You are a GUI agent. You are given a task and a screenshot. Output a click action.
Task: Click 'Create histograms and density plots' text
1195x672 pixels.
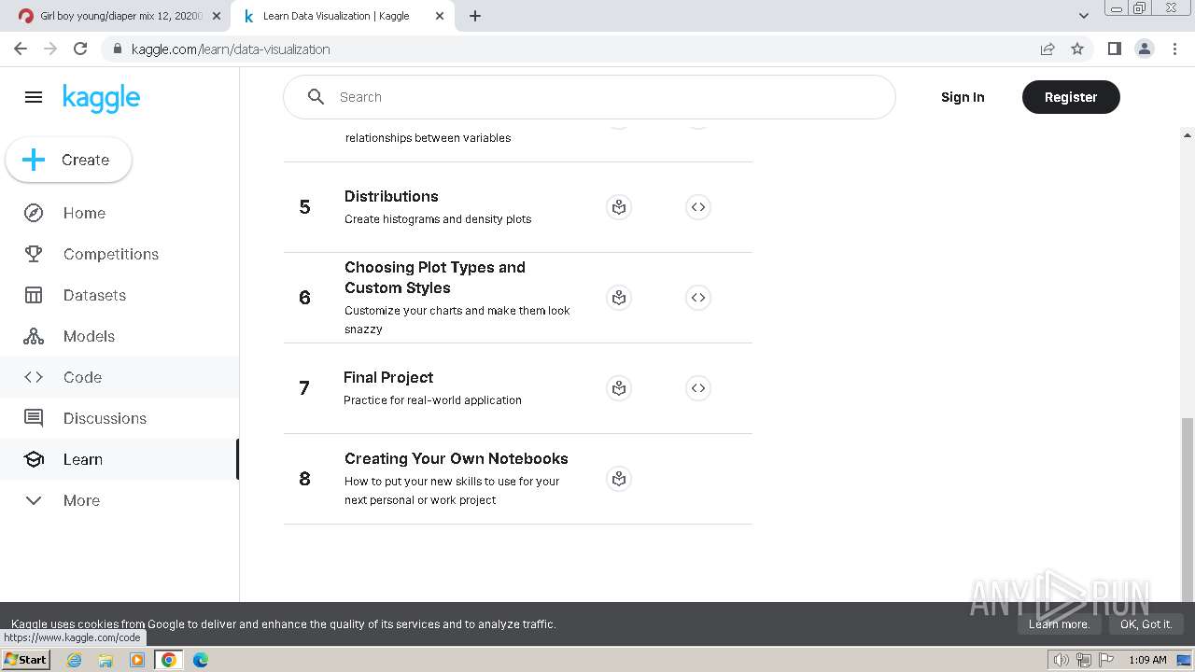(438, 219)
